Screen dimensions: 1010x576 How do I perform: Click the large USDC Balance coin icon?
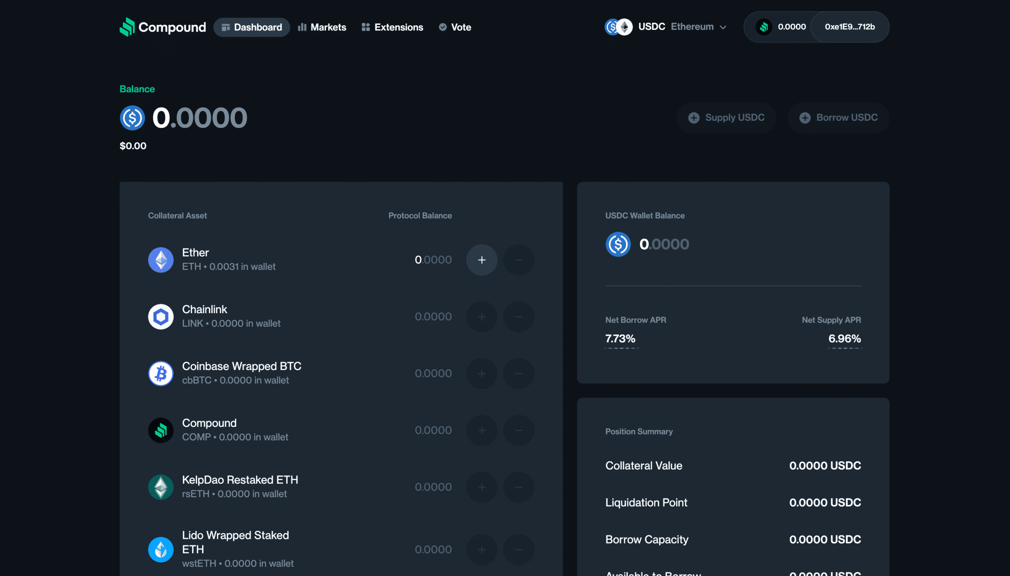133,118
